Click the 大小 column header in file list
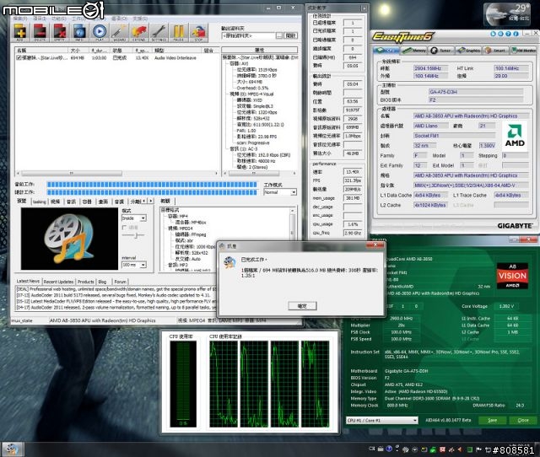Image resolution: width=540 pixels, height=457 pixels. tap(78, 51)
